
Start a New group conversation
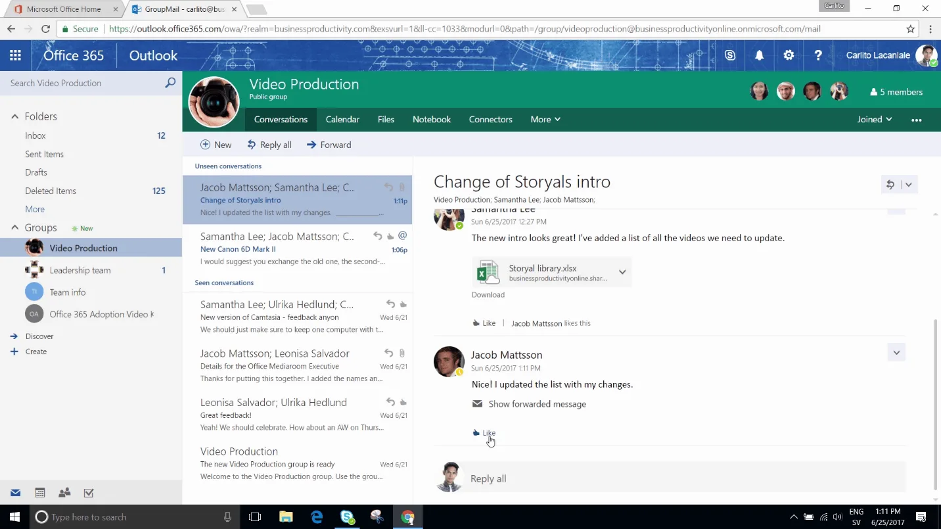[216, 145]
